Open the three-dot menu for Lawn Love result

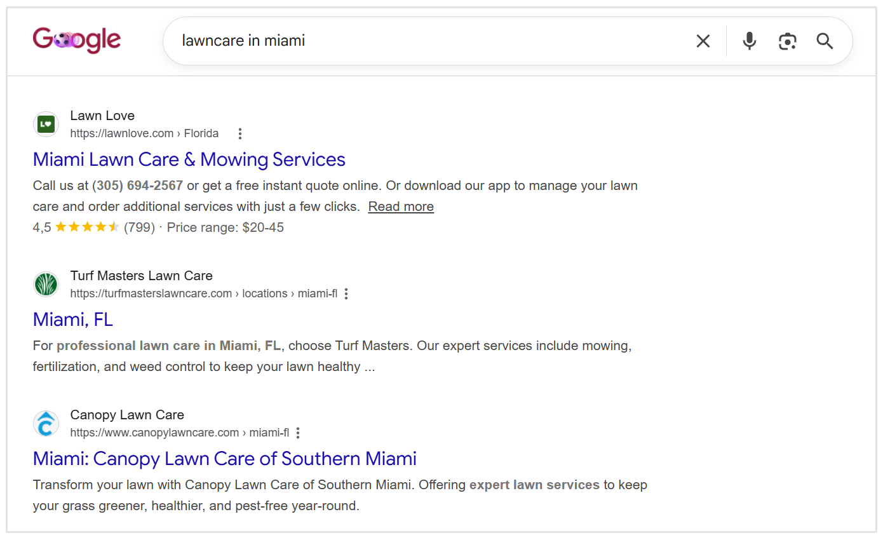click(239, 133)
